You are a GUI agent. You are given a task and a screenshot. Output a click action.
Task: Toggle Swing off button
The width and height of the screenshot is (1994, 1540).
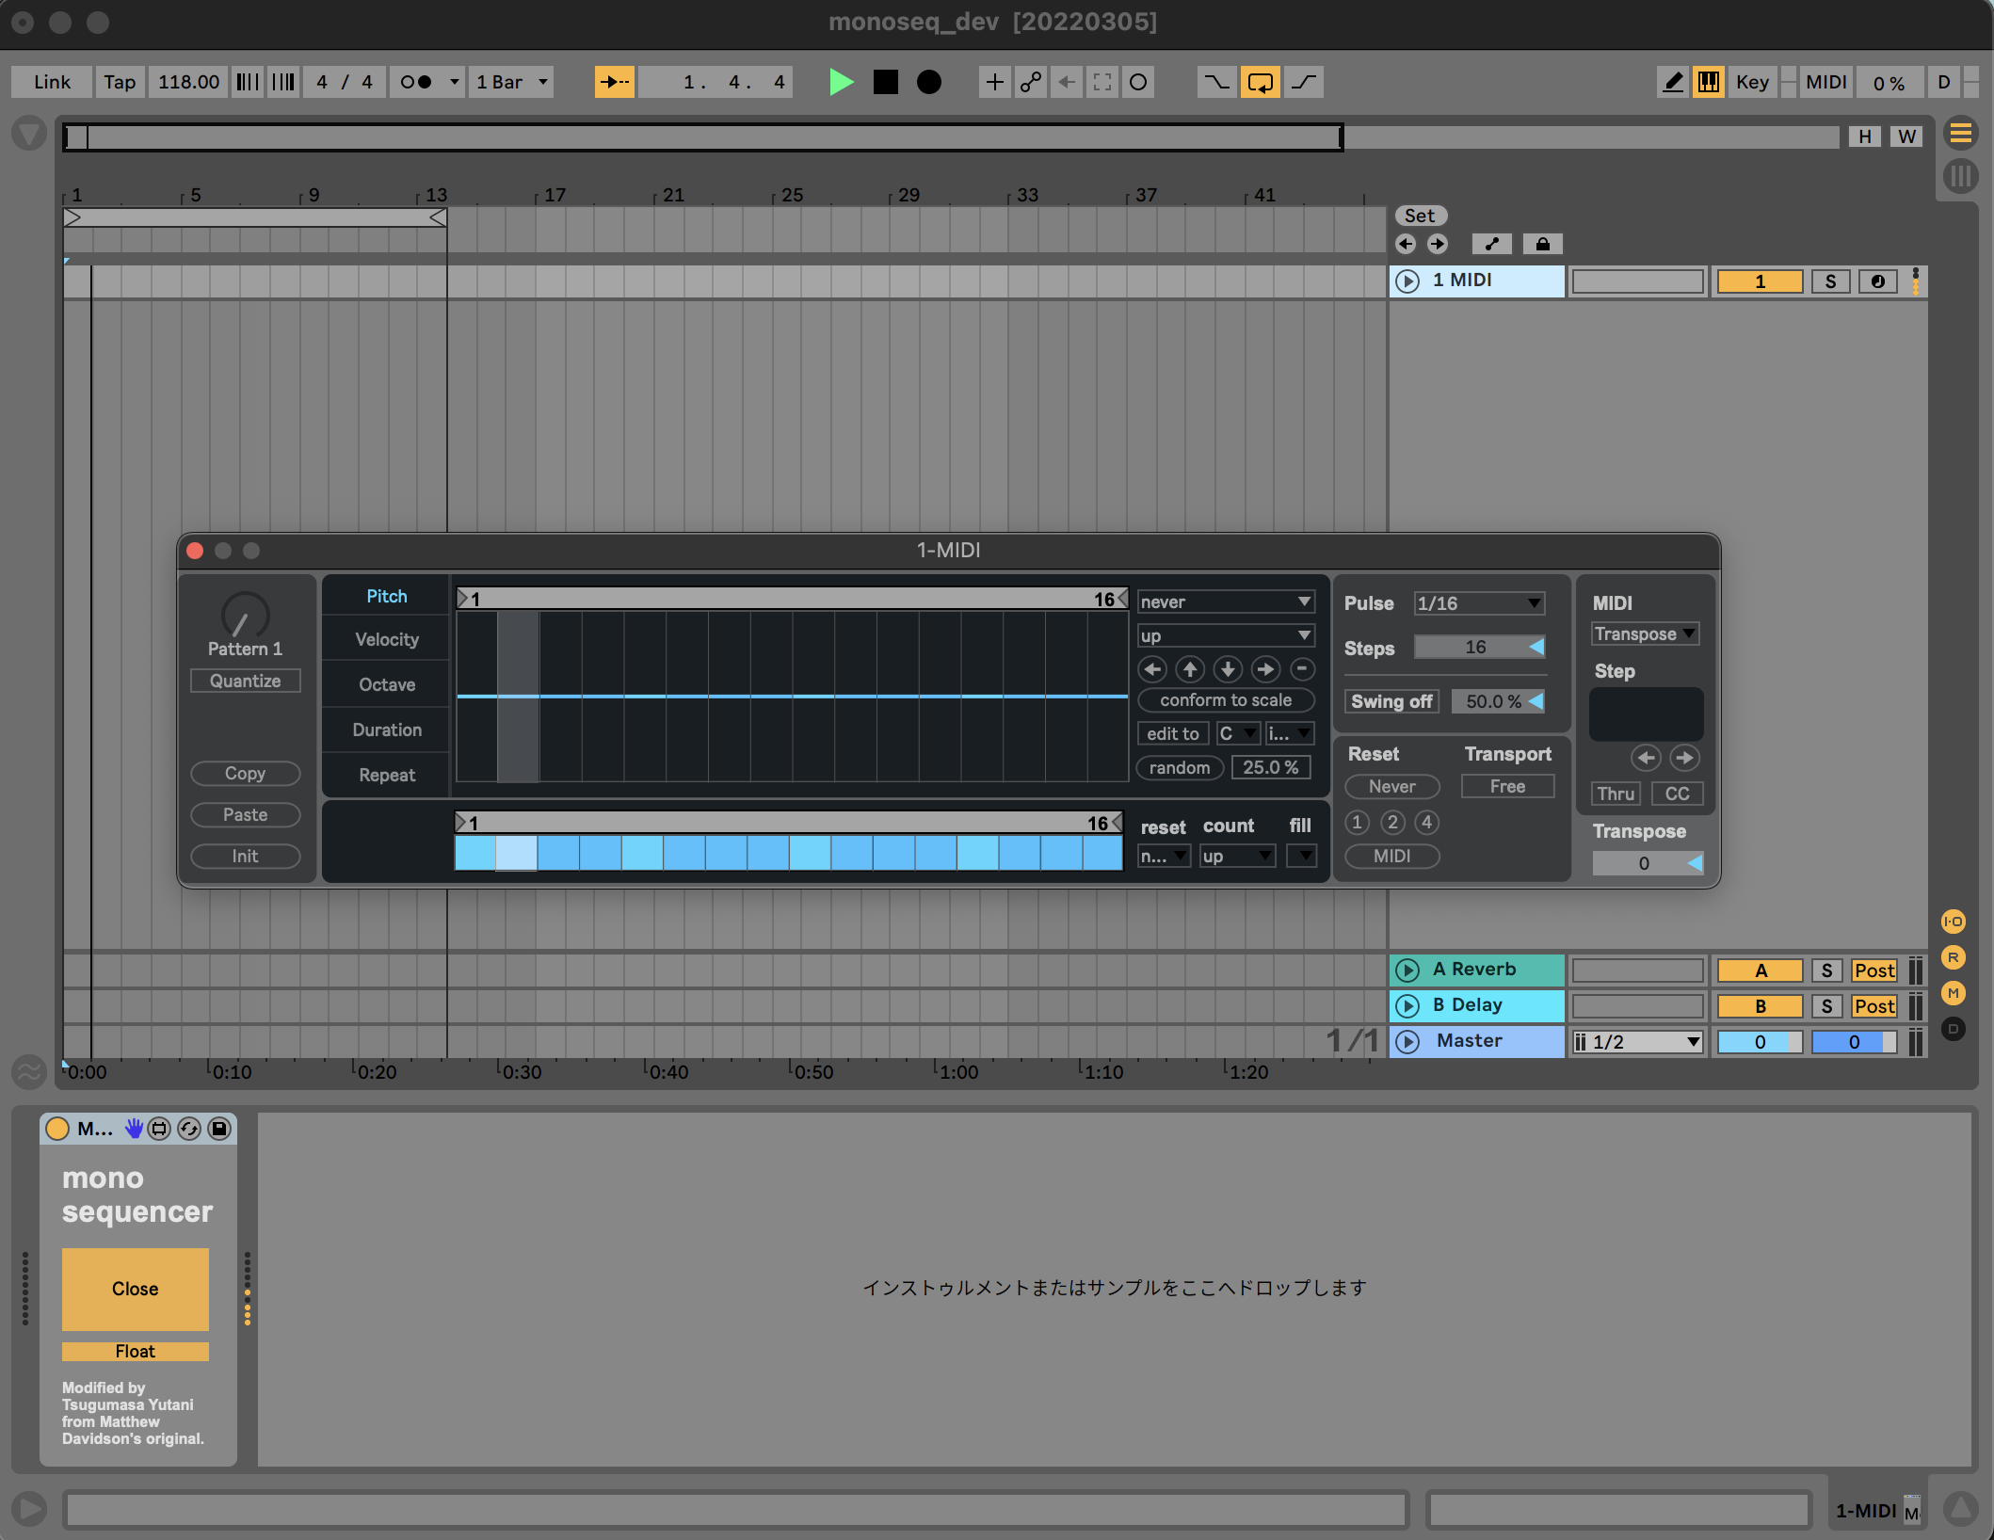(x=1391, y=701)
